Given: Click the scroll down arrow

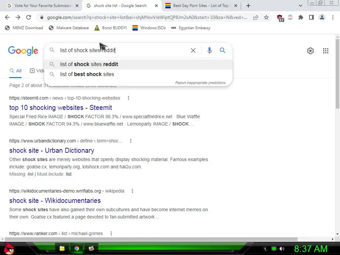Looking at the screenshot, I should pos(337,234).
